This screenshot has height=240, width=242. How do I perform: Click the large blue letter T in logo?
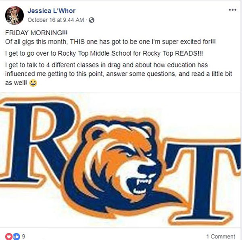pyautogui.click(x=210, y=177)
